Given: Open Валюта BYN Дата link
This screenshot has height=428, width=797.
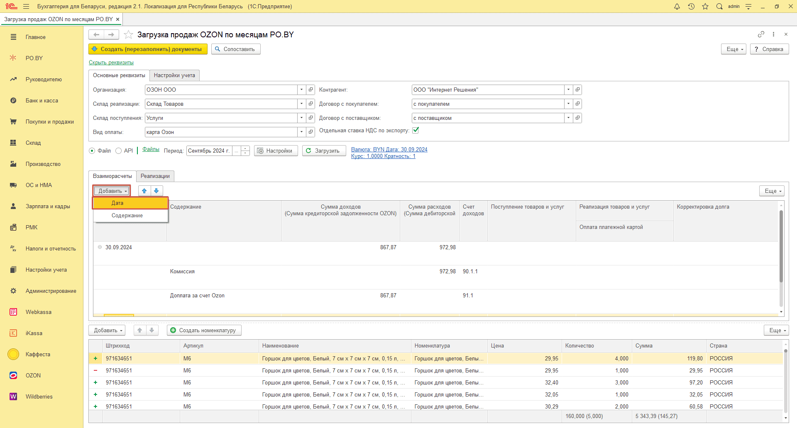Looking at the screenshot, I should [x=389, y=150].
